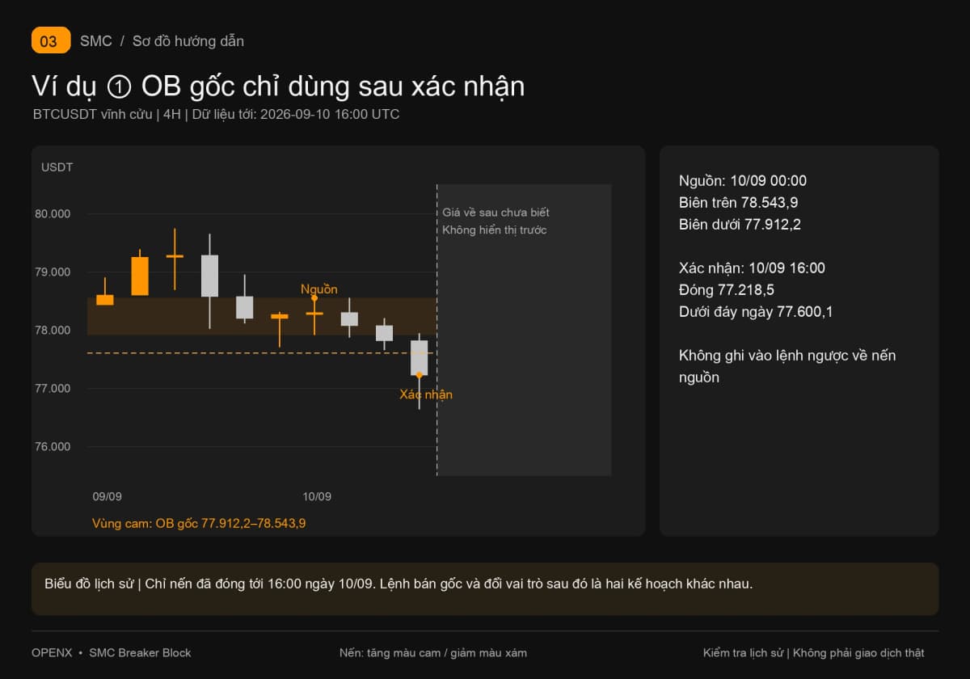Click the Biên trên 78.543,9 text
The height and width of the screenshot is (679, 970).
coord(738,203)
